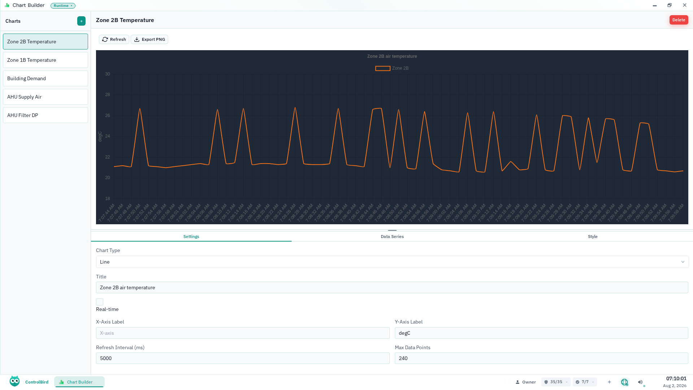Edit the Max Data Points field
This screenshot has width=693, height=390.
pos(541,358)
